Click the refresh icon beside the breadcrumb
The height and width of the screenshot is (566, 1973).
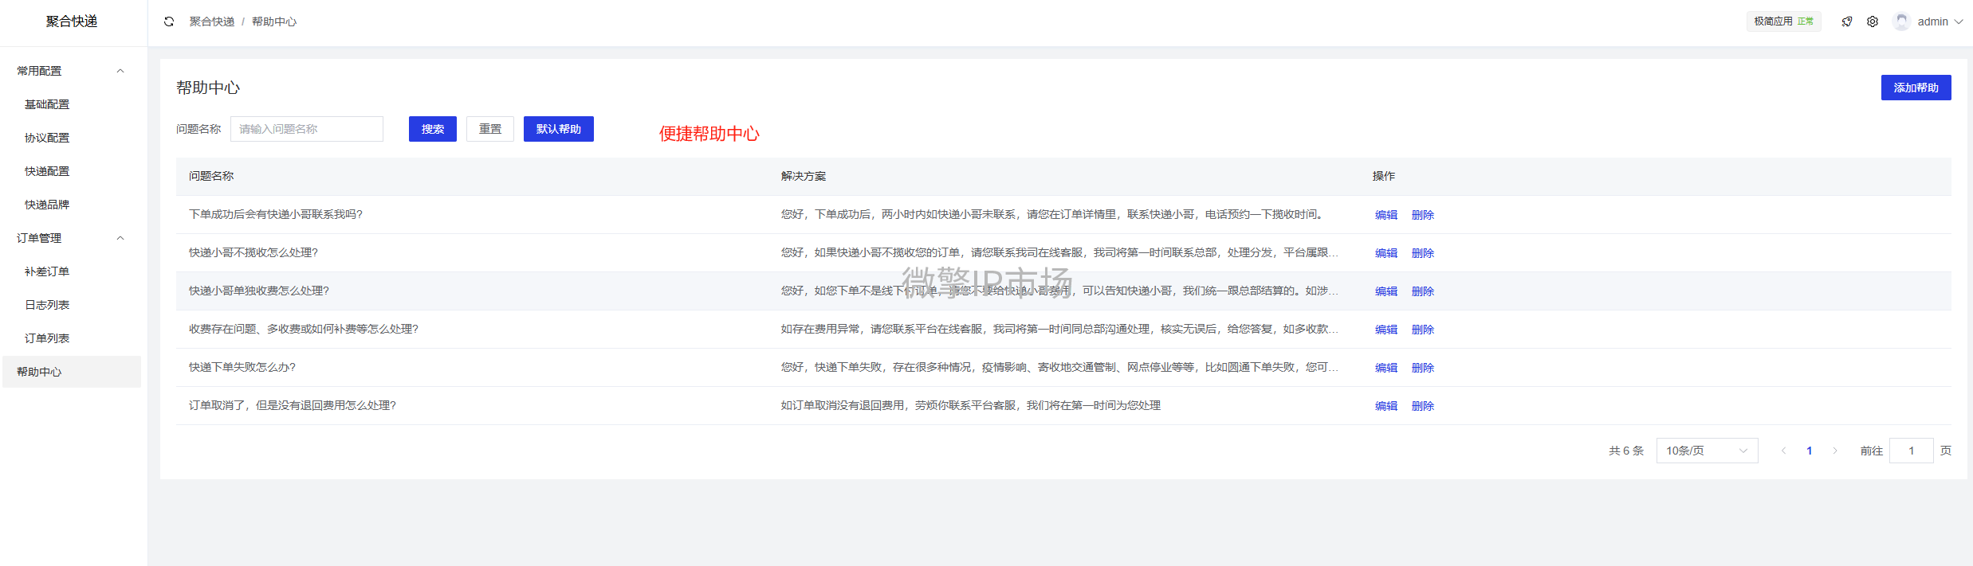tap(169, 21)
